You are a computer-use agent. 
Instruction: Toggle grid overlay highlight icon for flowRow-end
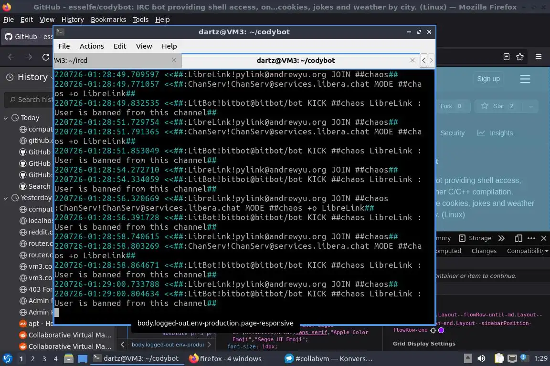coord(433,330)
